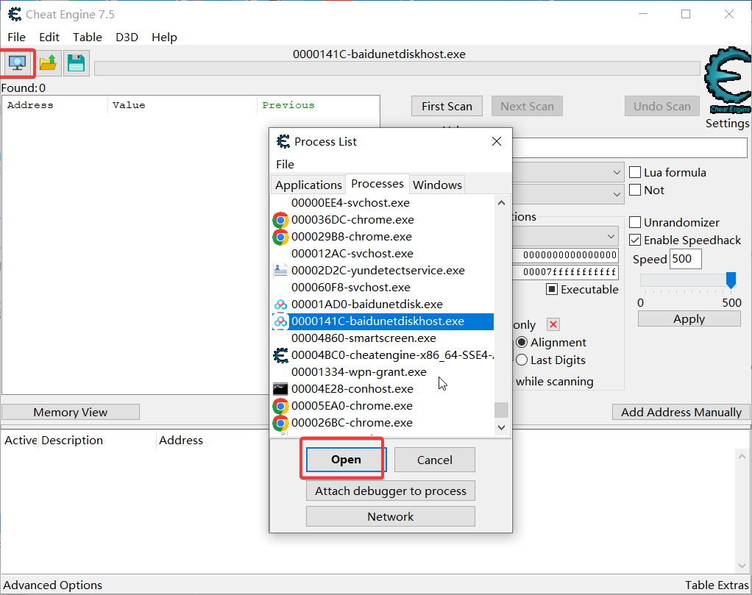This screenshot has width=752, height=595.
Task: Close the Process List dialog
Action: point(497,141)
